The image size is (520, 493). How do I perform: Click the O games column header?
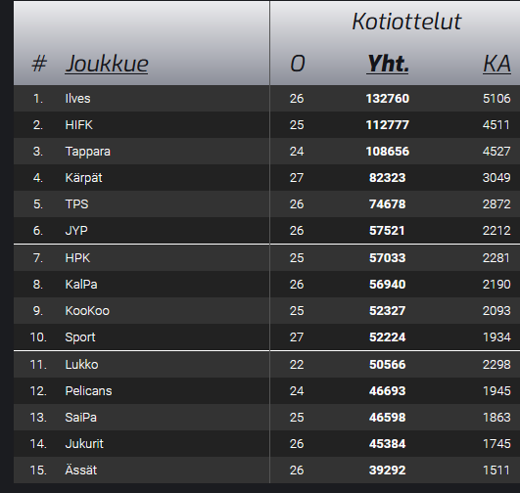pyautogui.click(x=297, y=64)
